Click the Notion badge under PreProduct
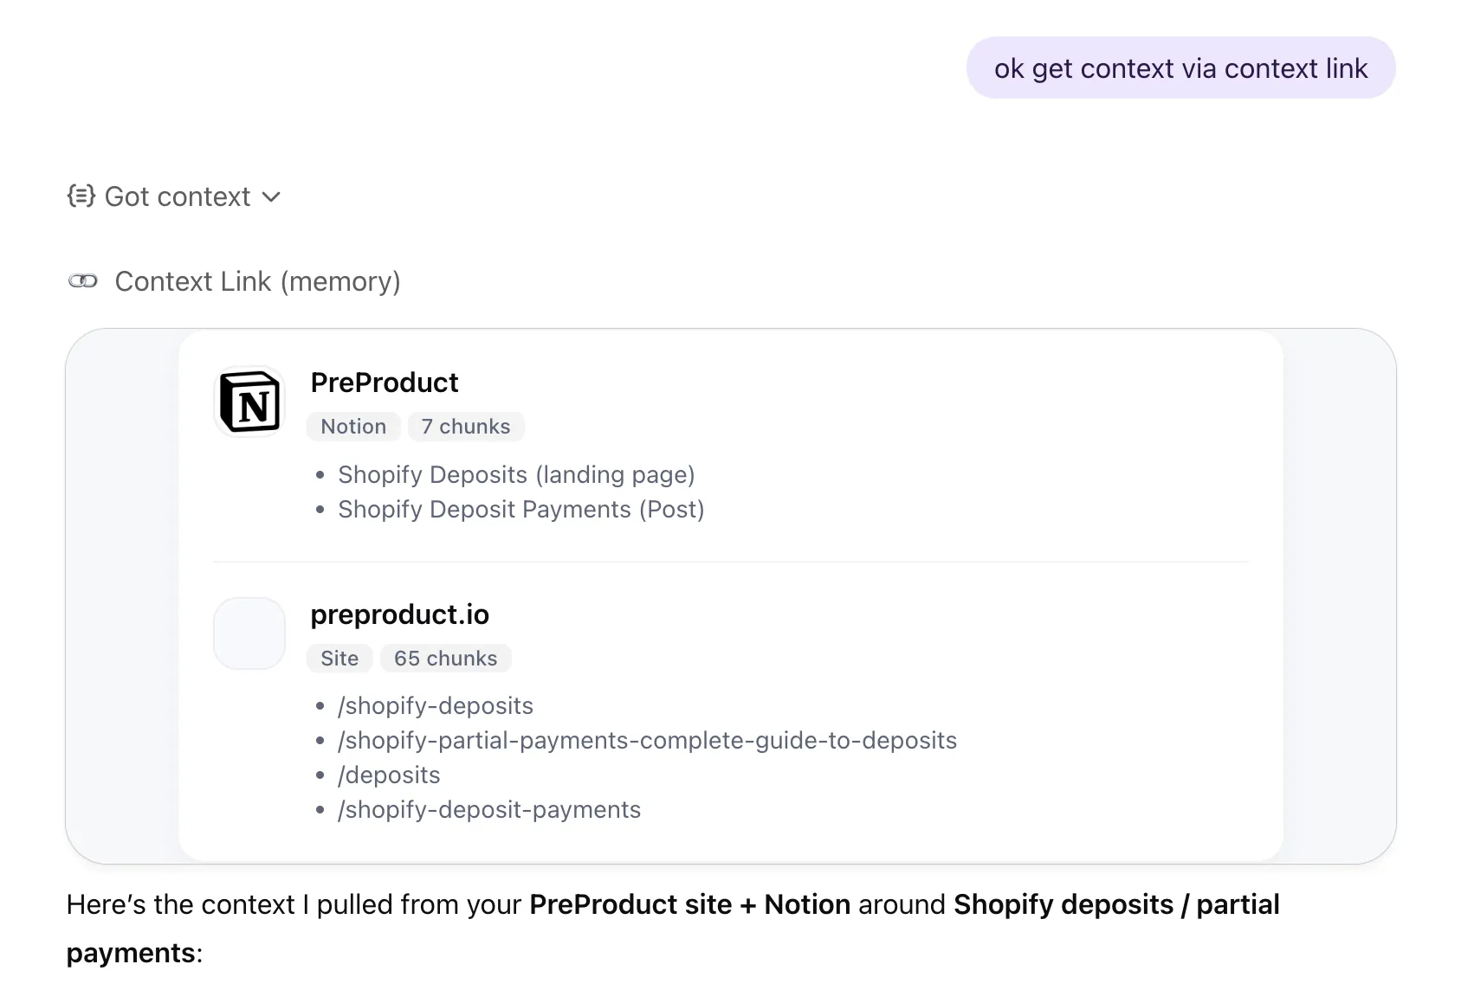The width and height of the screenshot is (1474, 990). coord(352,426)
